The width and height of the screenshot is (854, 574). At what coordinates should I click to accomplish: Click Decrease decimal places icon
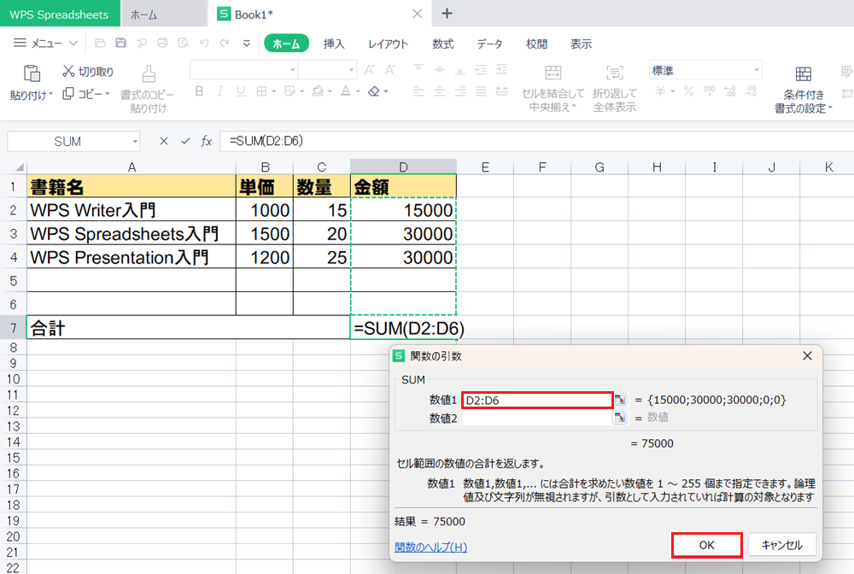tap(751, 91)
